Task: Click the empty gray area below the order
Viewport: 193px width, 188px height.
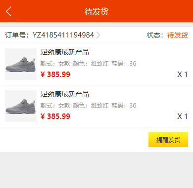Action: point(96,170)
